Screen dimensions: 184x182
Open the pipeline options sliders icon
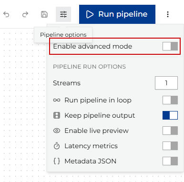63,14
